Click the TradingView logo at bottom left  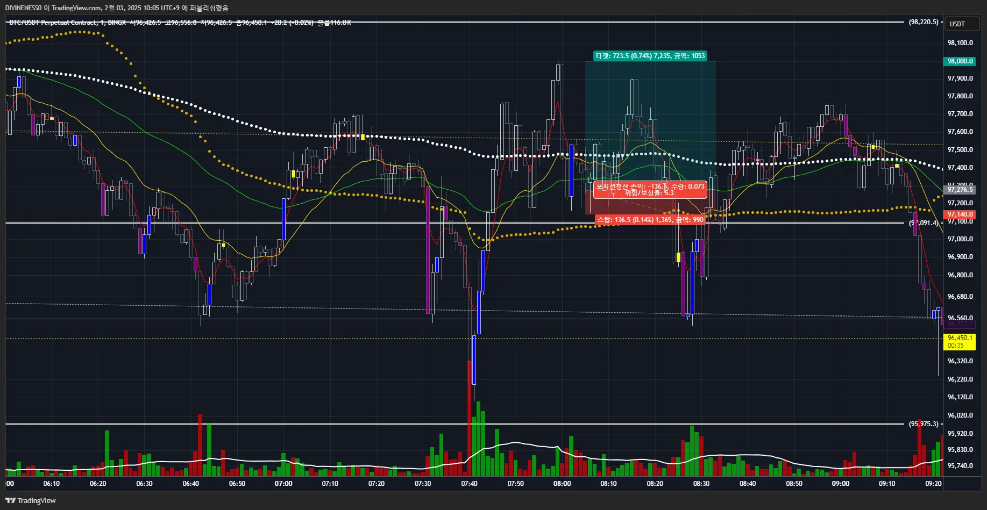click(31, 500)
